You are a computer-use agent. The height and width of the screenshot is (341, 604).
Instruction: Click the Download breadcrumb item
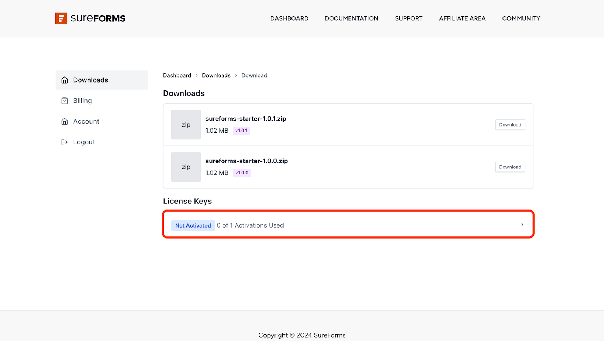[x=254, y=75]
